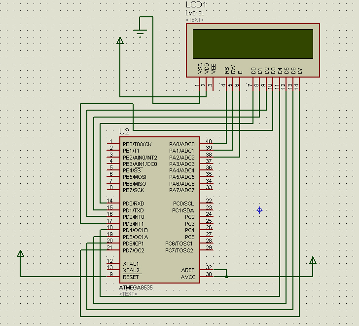Click the blue crosshair origin marker
Viewport: 359px width, 326px height.
(260, 210)
